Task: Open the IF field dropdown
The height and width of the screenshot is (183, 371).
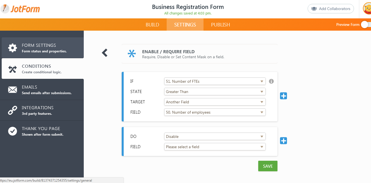Action: pyautogui.click(x=215, y=81)
